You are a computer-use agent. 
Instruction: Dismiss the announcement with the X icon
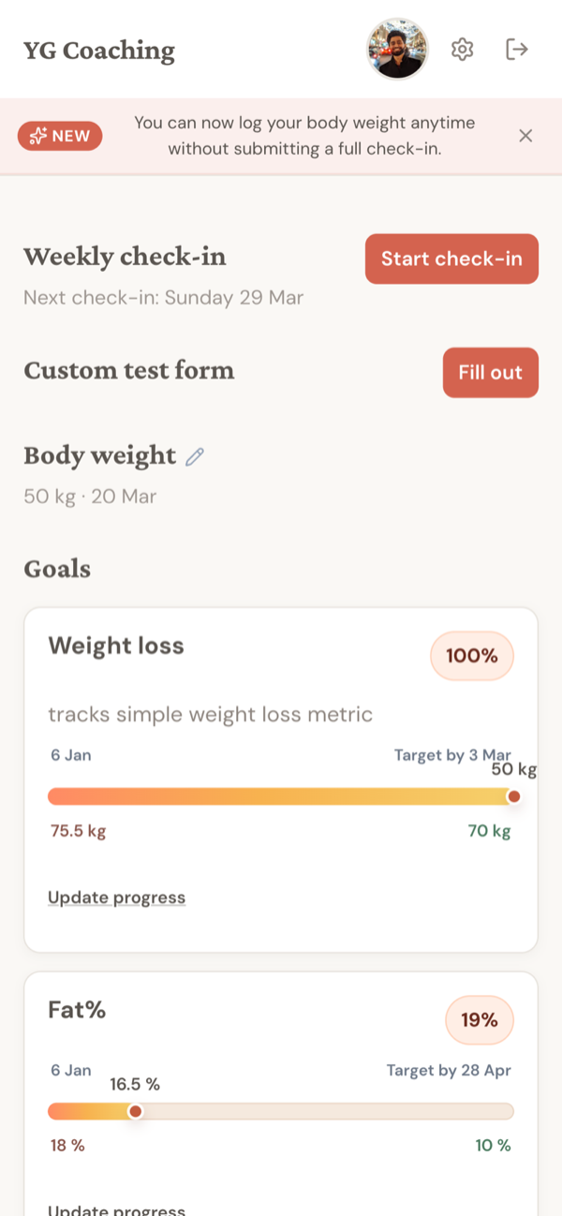tap(525, 136)
